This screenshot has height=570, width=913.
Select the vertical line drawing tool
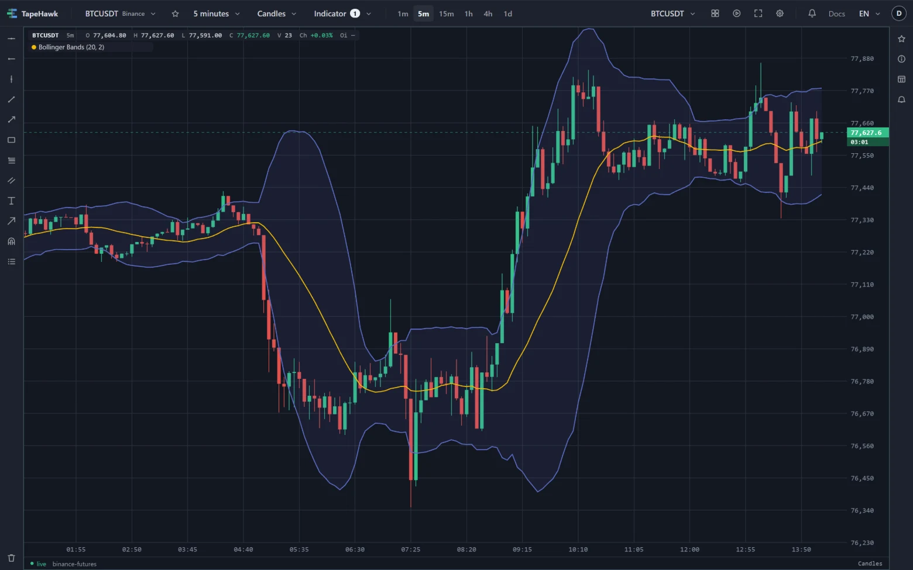pyautogui.click(x=11, y=79)
